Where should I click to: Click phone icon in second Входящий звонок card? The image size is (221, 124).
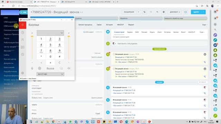pyautogui.click(x=205, y=76)
